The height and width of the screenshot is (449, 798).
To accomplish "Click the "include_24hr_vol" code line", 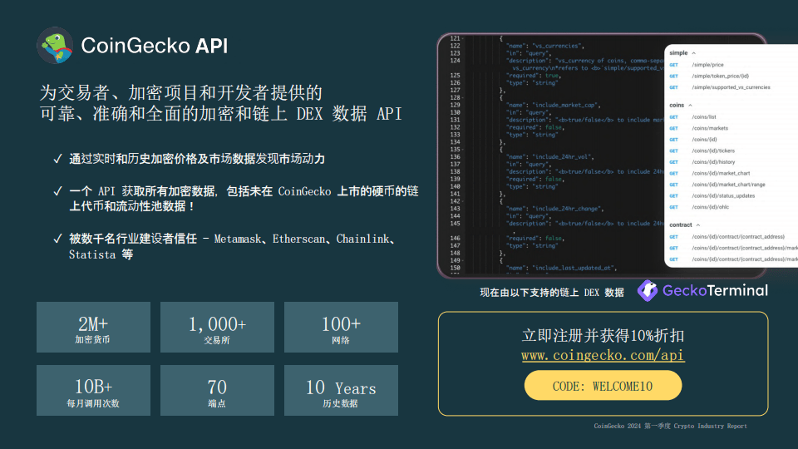I will pyautogui.click(x=550, y=157).
